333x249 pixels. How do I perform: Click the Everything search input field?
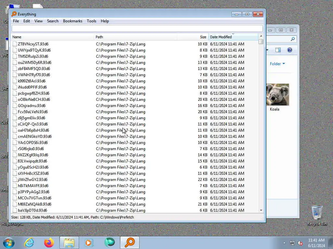coord(137,29)
